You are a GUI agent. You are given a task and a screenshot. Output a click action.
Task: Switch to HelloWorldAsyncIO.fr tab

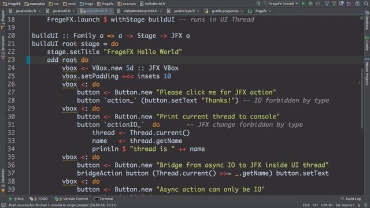139,11
